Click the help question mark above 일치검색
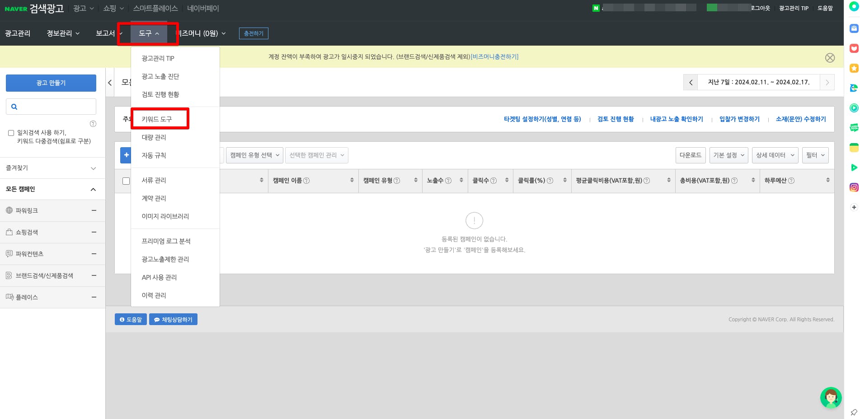Screen dimensions: 860x419 click(93, 124)
